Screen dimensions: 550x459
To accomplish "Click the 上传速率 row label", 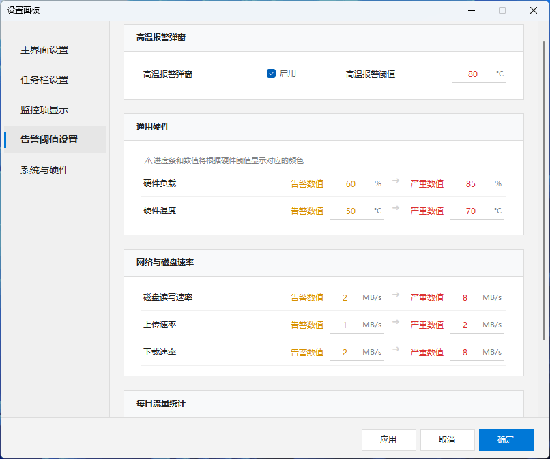I will click(x=160, y=325).
